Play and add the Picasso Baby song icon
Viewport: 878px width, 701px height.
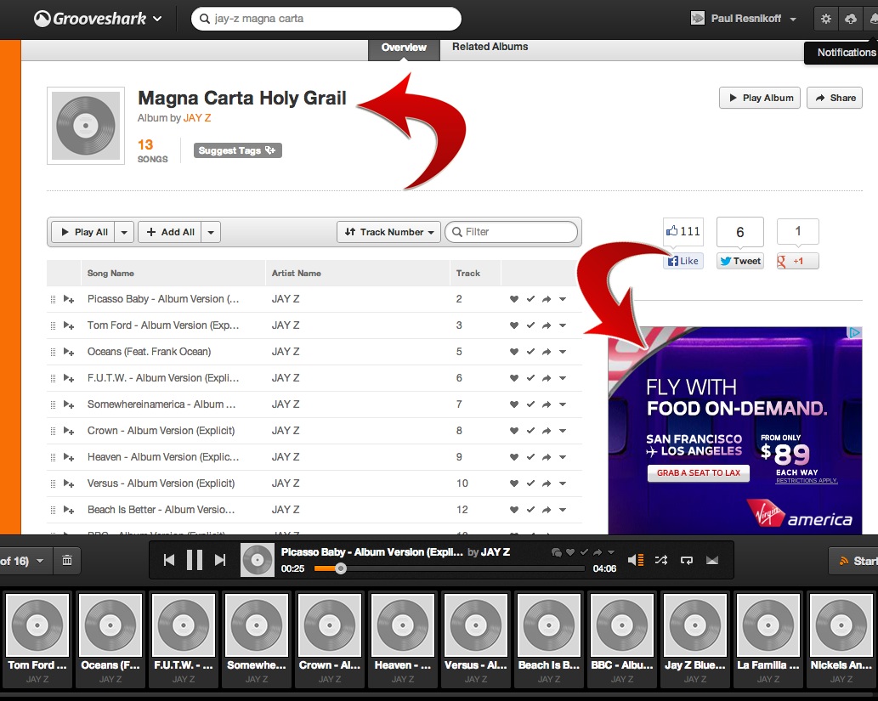click(x=68, y=299)
